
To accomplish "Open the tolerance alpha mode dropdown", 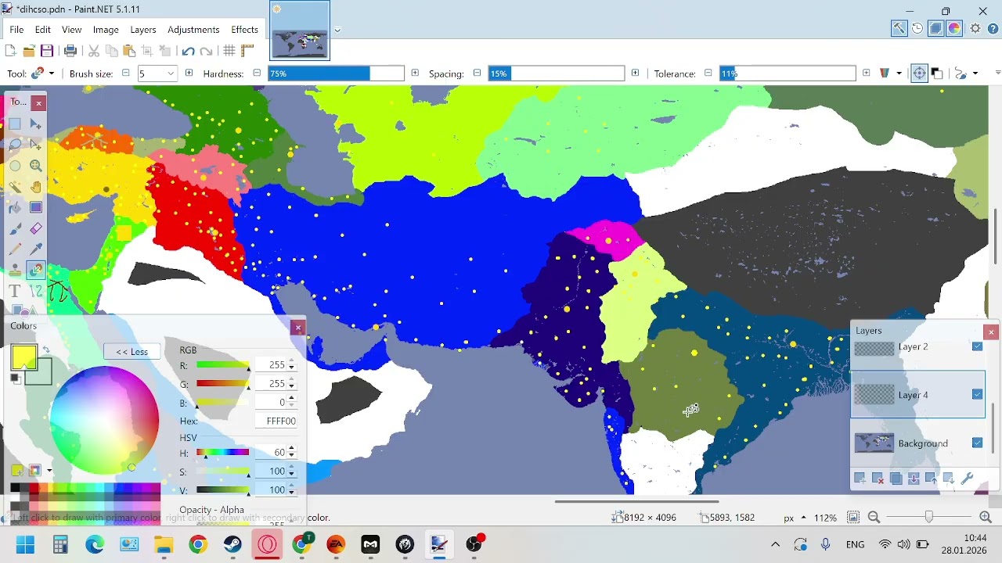I will [x=899, y=74].
